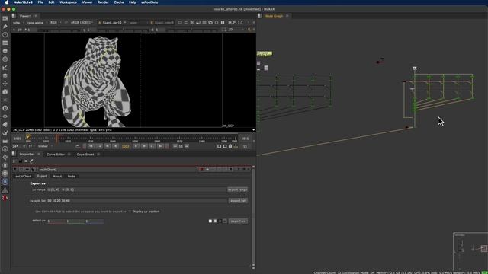Open the TF timeline display dropdown
The image size is (488, 274).
pyautogui.click(x=31, y=146)
